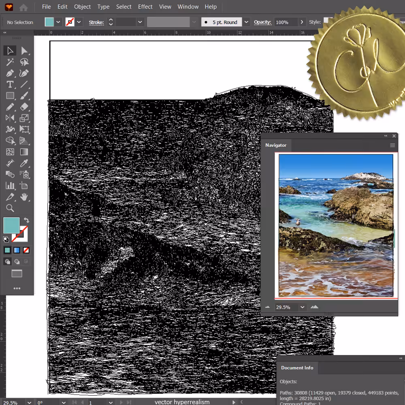Select the Slice tool
Screen dimensions: 405x405
pyautogui.click(x=10, y=197)
